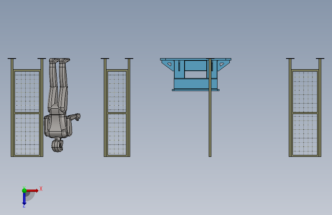Select lower mesh panel of leftmost fence
This screenshot has width=332, height=215.
tap(27, 134)
